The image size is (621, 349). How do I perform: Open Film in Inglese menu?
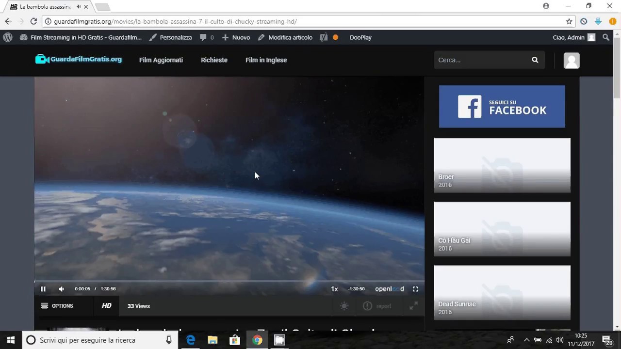pyautogui.click(x=266, y=60)
